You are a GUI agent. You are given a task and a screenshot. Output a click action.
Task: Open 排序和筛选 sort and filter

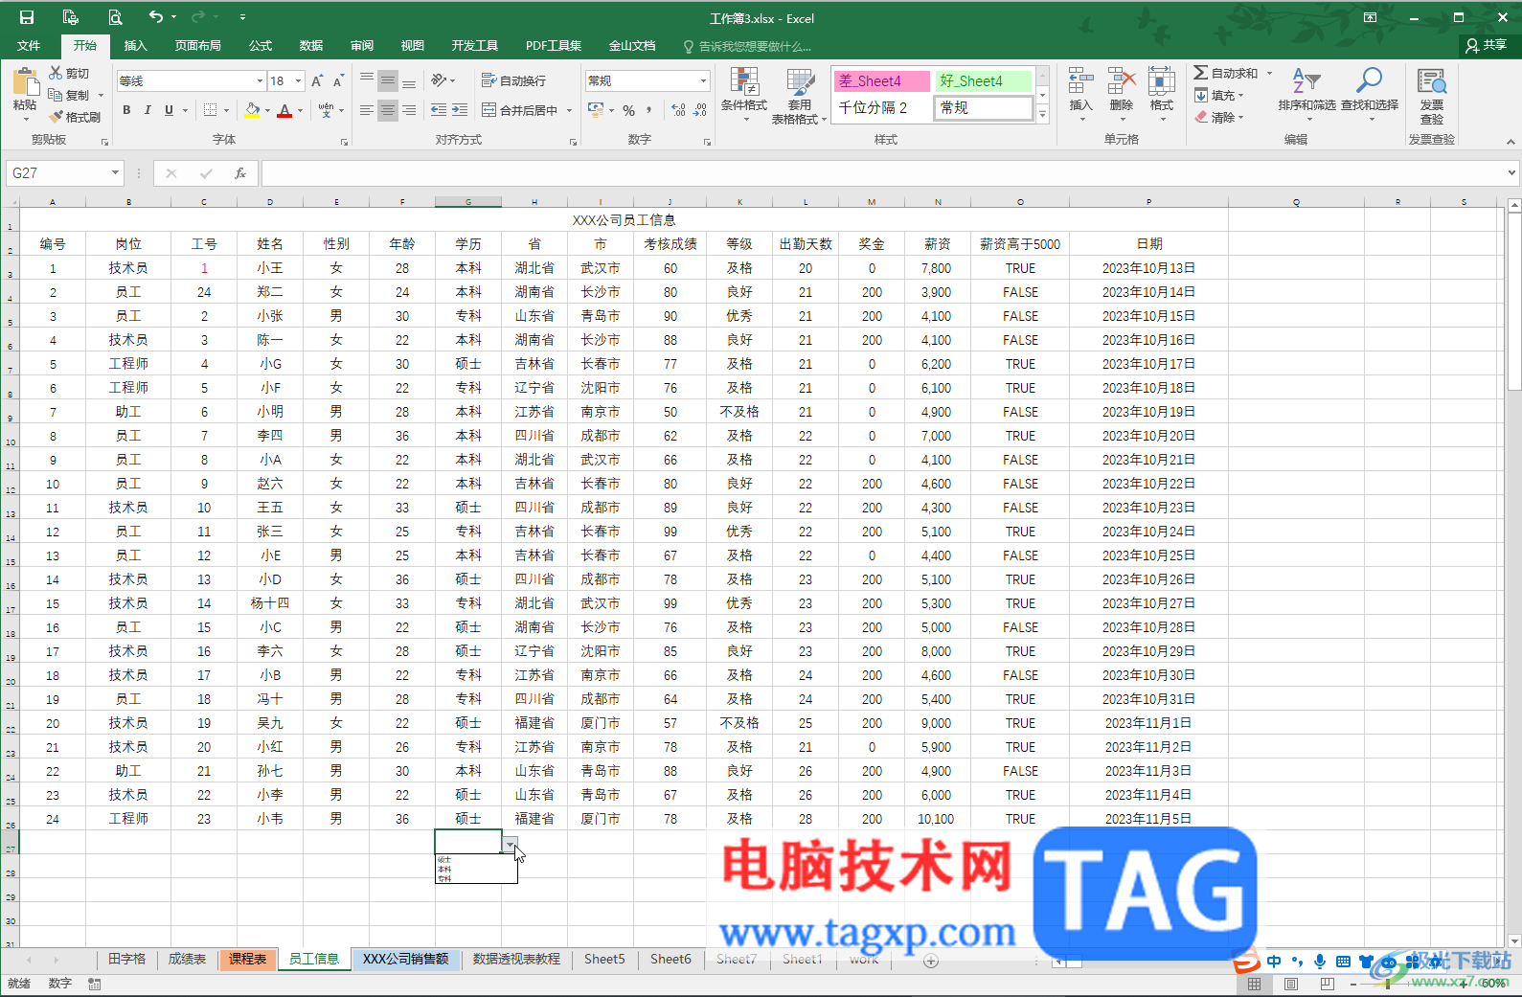[1306, 94]
